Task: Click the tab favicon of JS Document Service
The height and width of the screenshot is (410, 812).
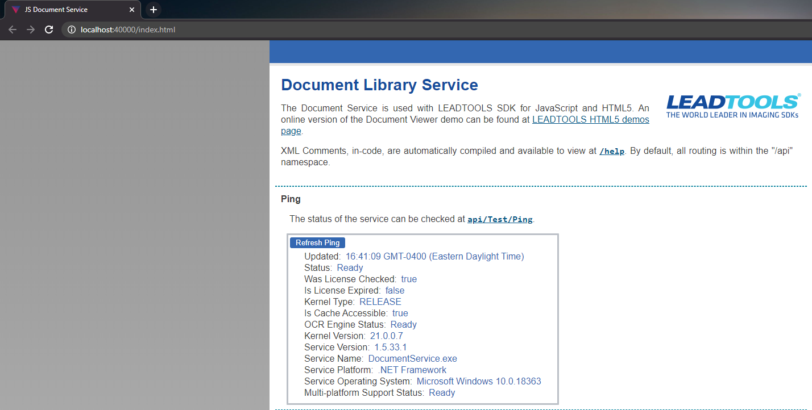Action: coord(15,10)
